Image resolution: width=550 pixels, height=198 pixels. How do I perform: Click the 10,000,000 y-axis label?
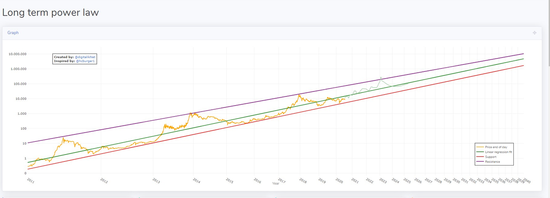[x=17, y=54]
